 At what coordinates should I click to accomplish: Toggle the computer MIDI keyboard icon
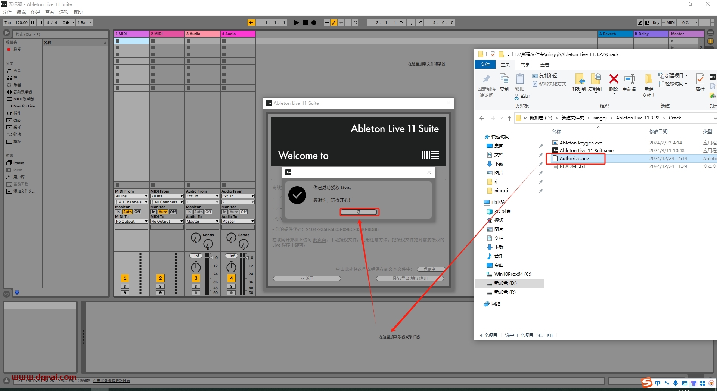point(647,22)
